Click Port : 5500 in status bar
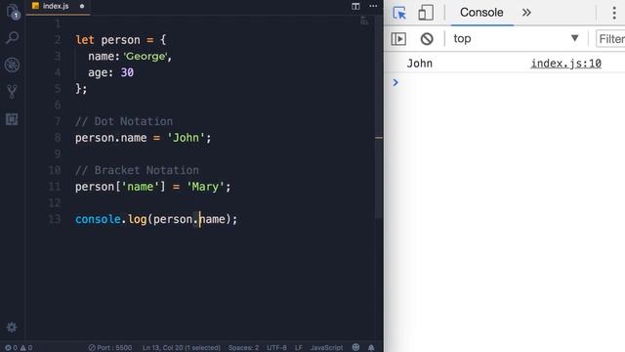 [110, 348]
